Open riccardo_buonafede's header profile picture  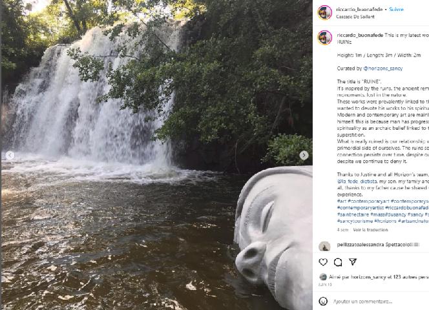(x=325, y=12)
